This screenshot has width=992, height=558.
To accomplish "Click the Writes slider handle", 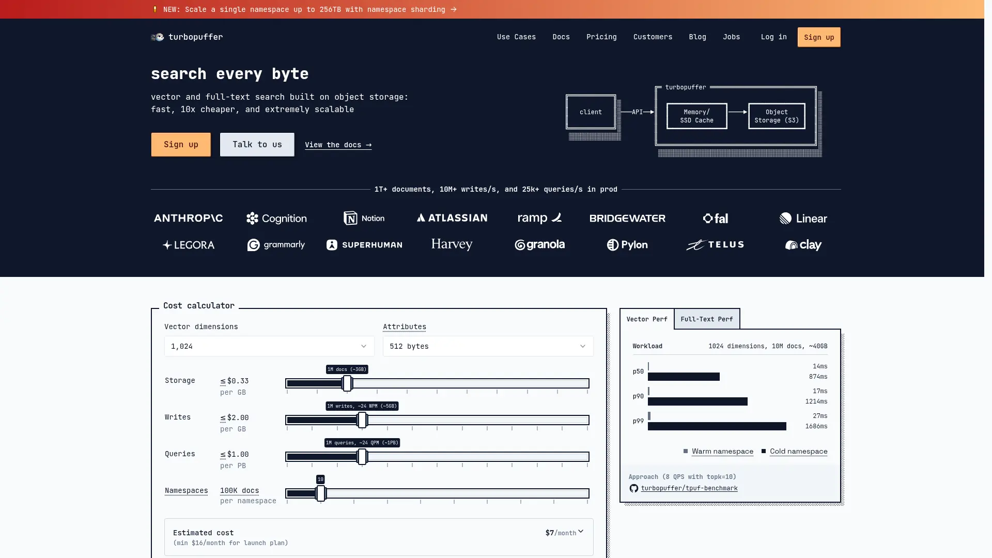I will [363, 420].
